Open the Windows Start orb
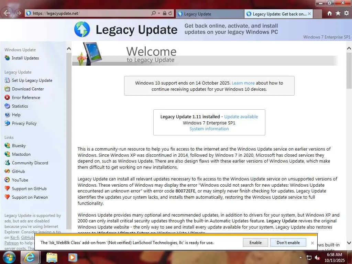The height and width of the screenshot is (264, 352). tap(9, 257)
